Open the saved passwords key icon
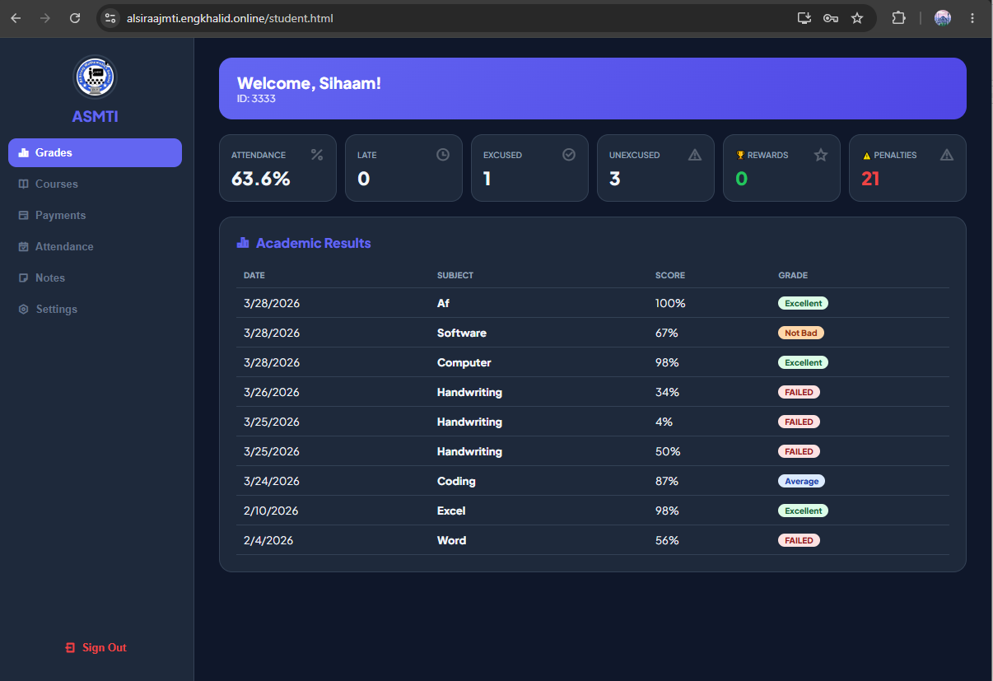The height and width of the screenshot is (681, 993). (831, 18)
